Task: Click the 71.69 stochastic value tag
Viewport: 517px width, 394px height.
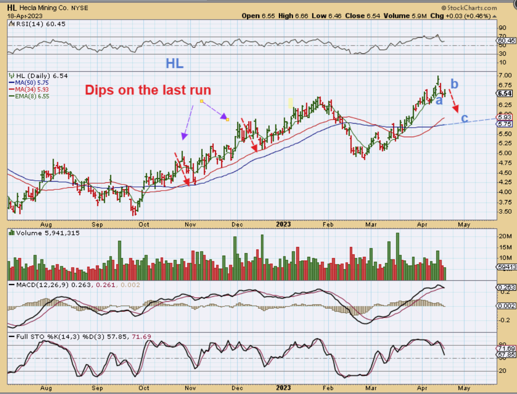Action: (x=506, y=348)
